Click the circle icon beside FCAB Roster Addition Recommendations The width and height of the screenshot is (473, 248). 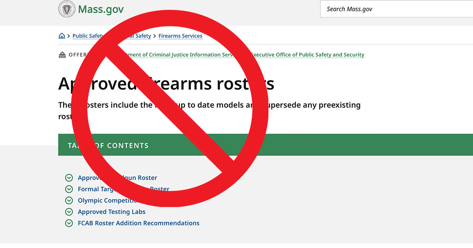tap(69, 223)
